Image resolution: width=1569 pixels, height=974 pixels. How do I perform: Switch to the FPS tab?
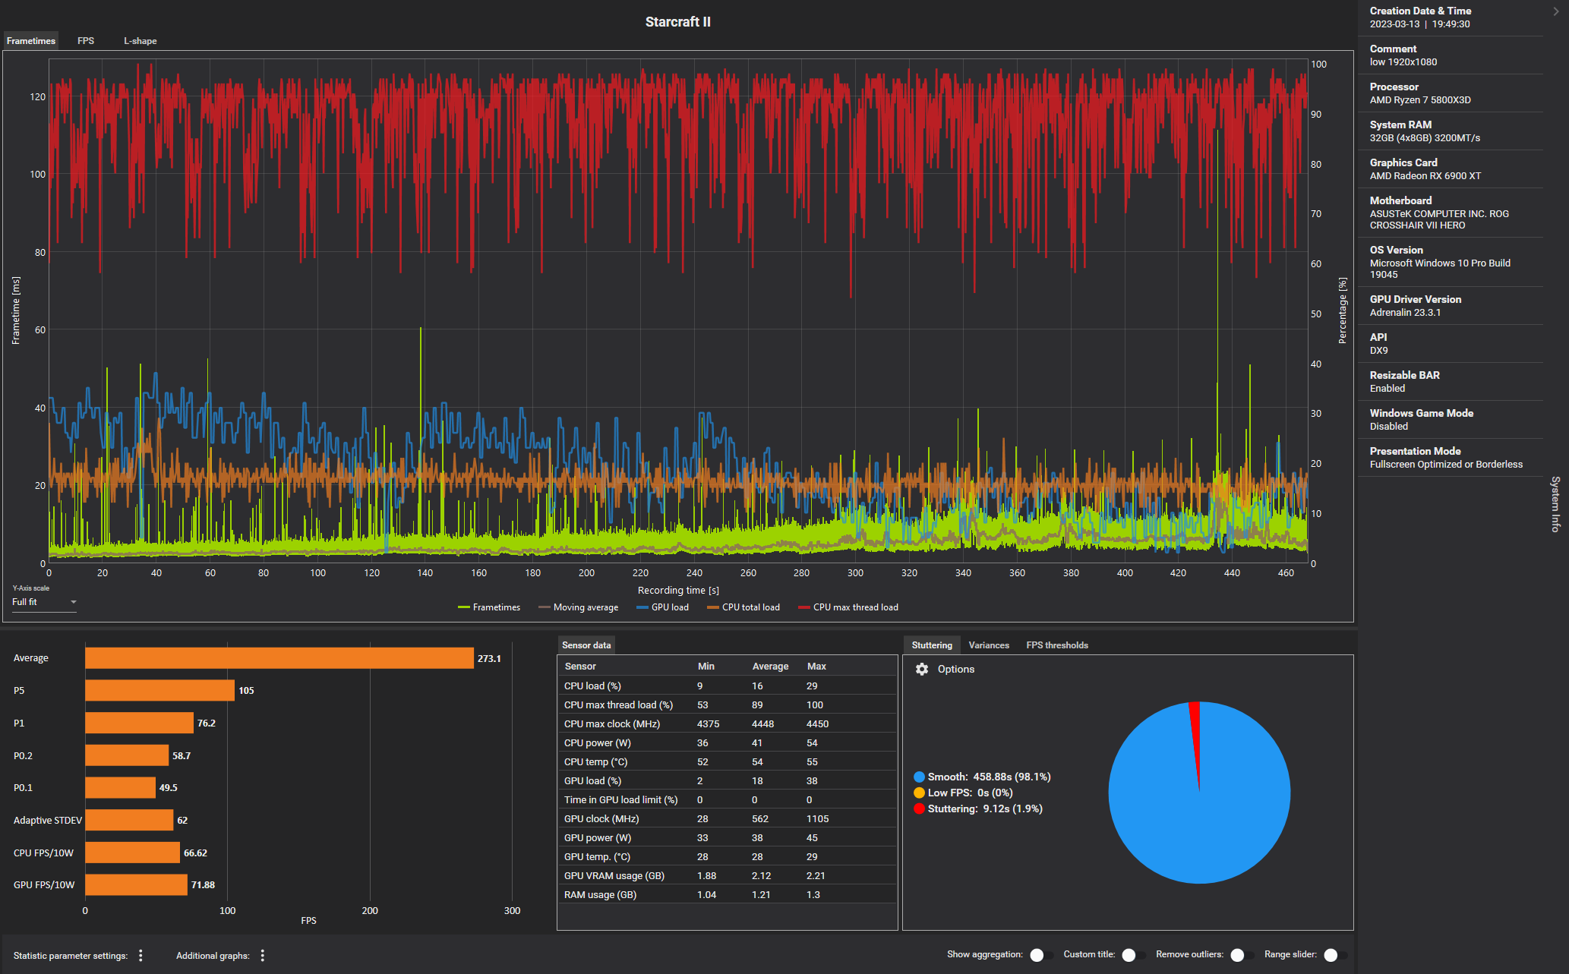tap(86, 41)
